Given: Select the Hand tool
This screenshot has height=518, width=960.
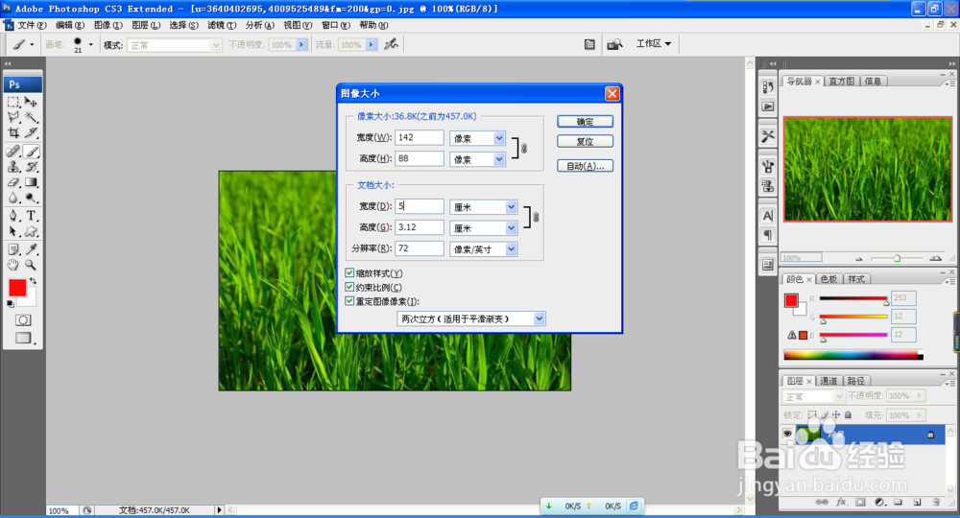Looking at the screenshot, I should tap(12, 265).
